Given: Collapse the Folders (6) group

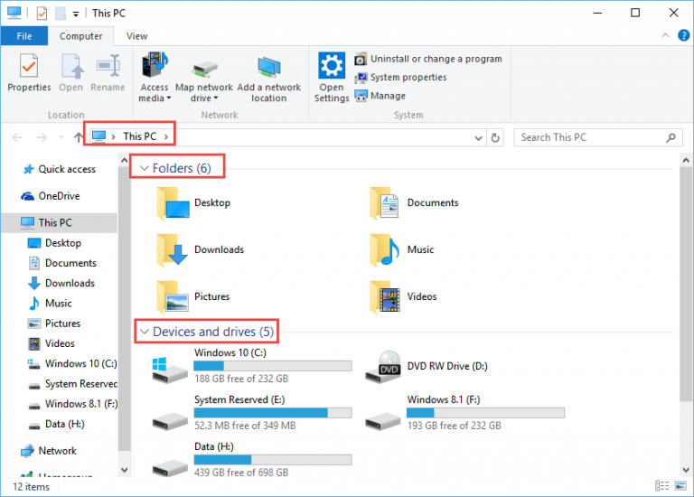Looking at the screenshot, I should pos(144,168).
